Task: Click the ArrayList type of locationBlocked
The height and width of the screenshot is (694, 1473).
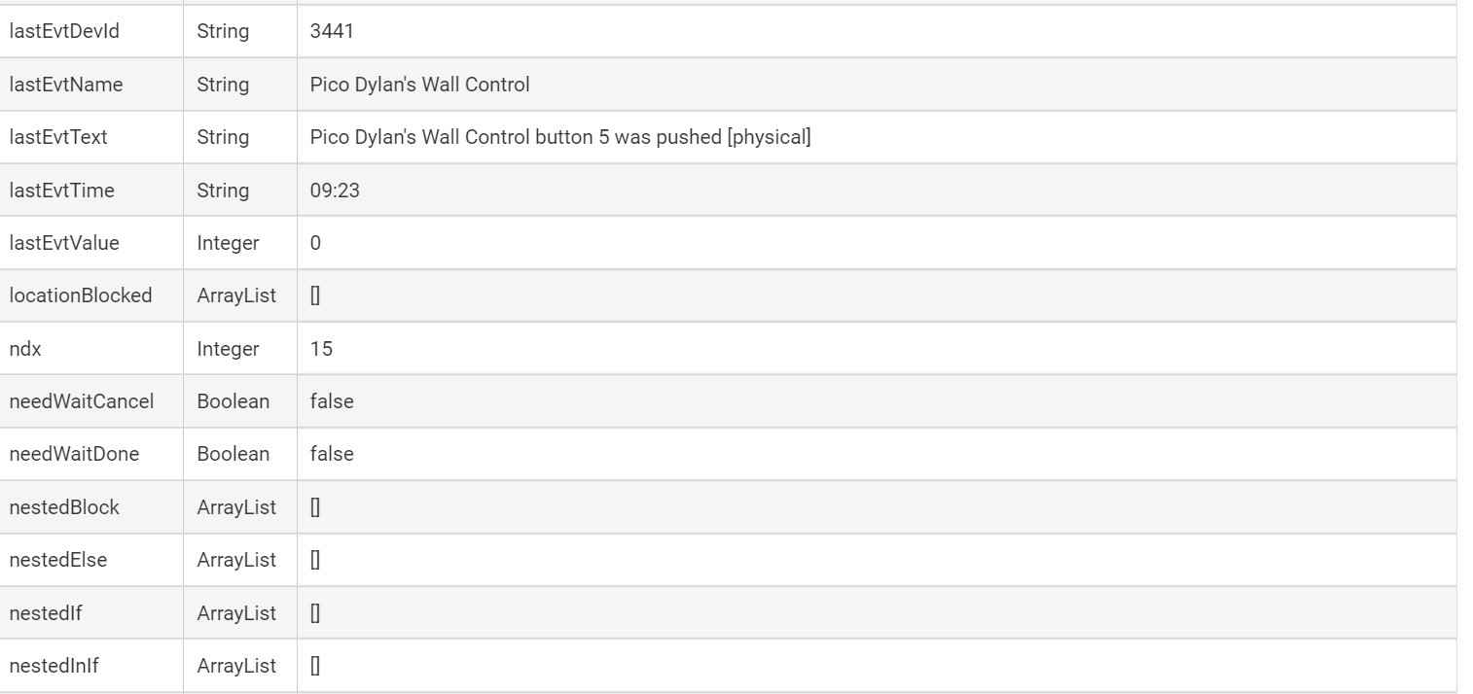Action: pyautogui.click(x=236, y=295)
